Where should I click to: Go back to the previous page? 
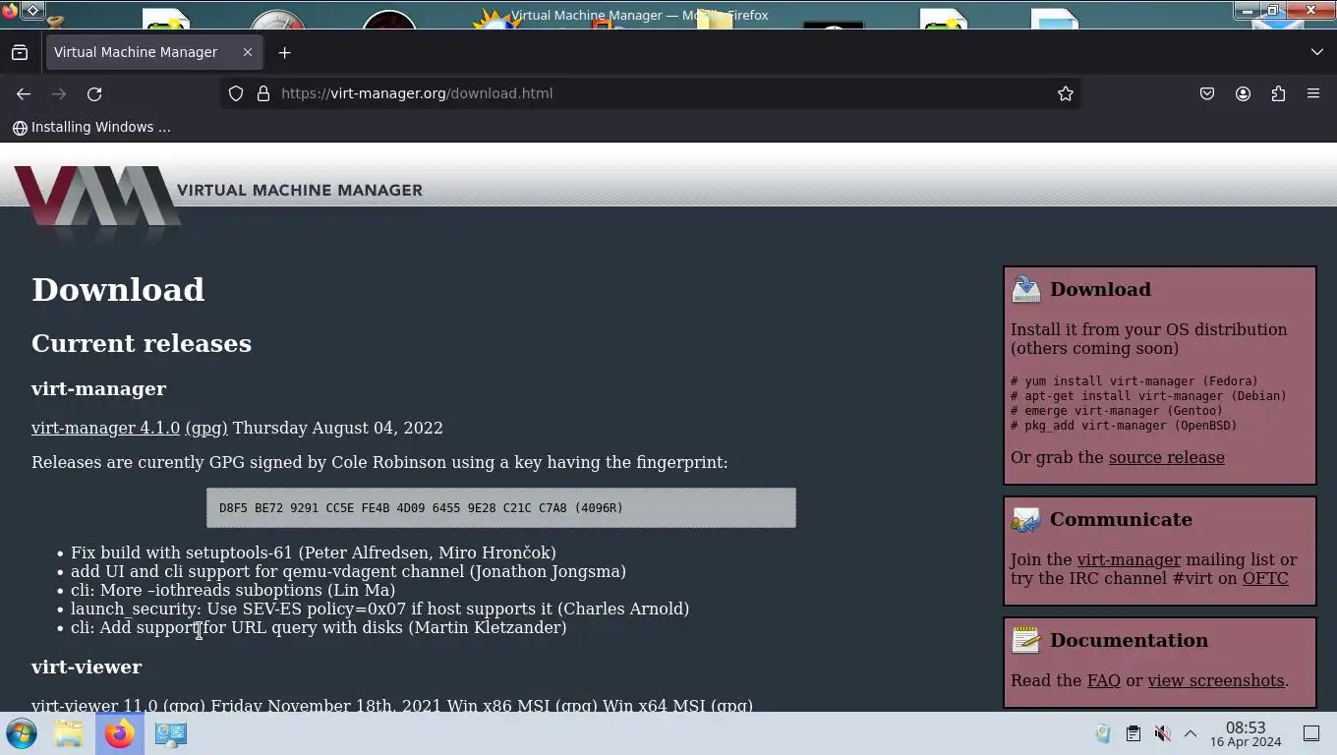24,93
